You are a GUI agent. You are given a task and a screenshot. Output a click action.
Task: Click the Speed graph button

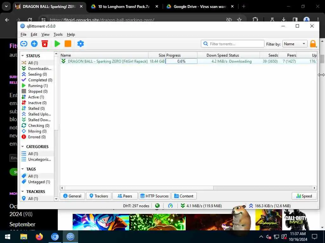pyautogui.click(x=304, y=196)
